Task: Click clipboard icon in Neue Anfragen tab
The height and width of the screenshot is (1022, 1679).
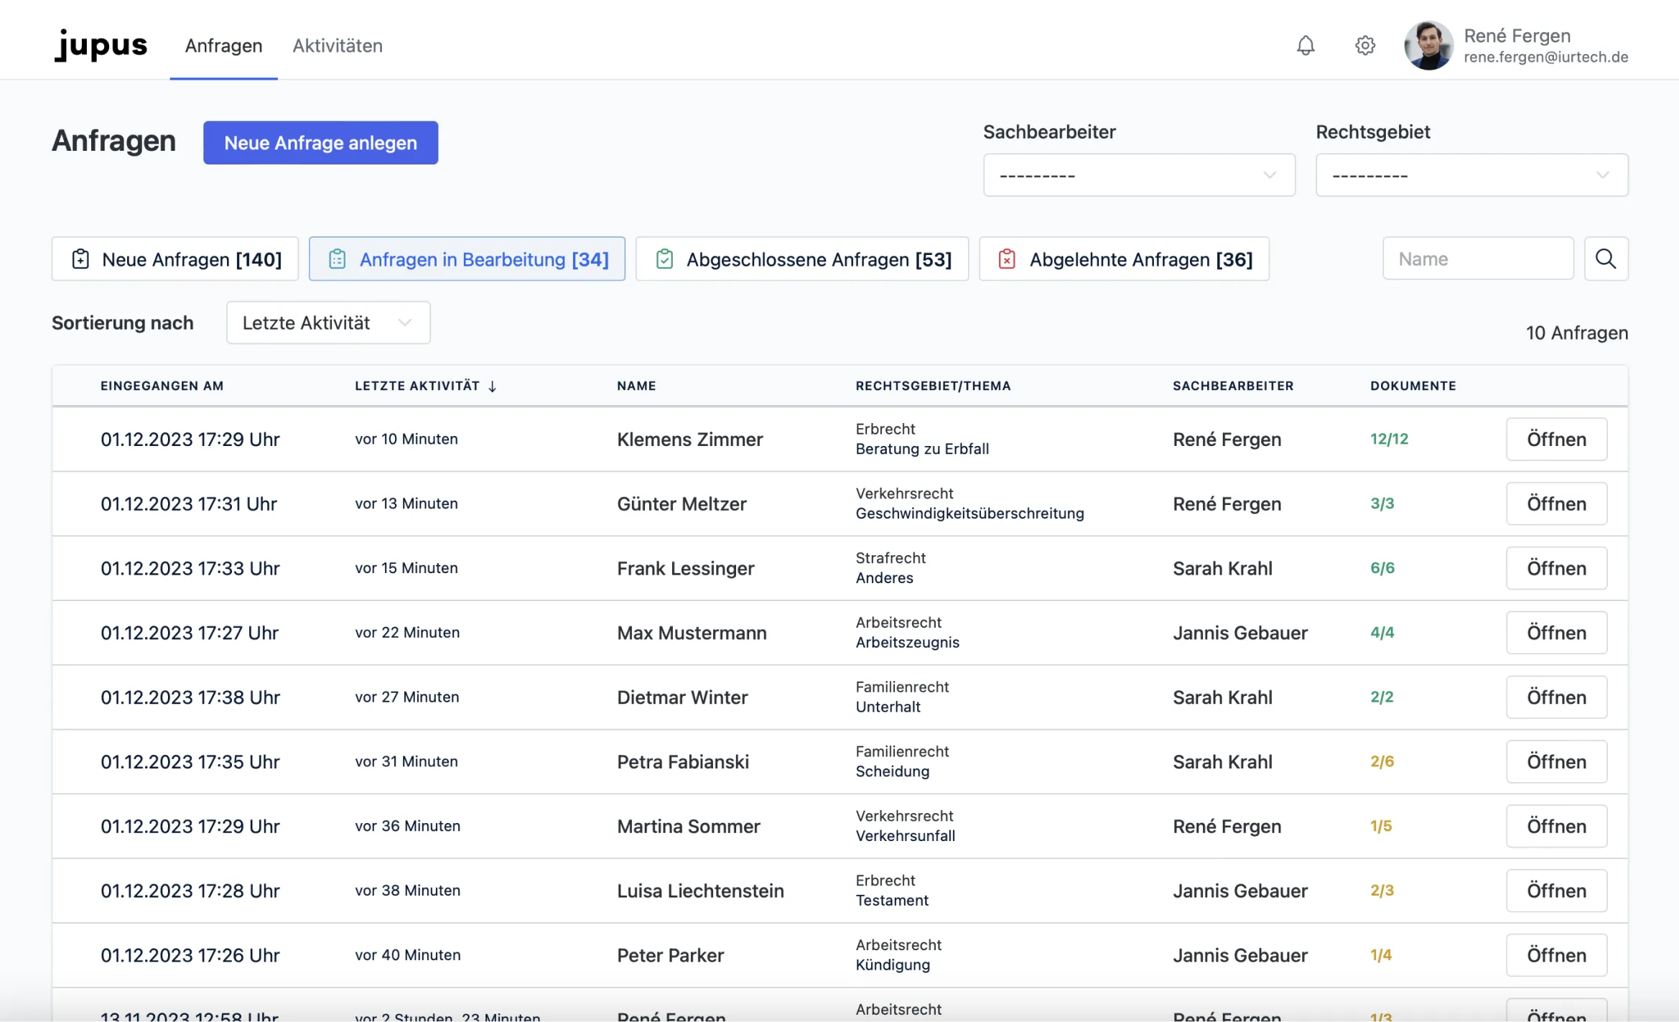Action: (80, 259)
